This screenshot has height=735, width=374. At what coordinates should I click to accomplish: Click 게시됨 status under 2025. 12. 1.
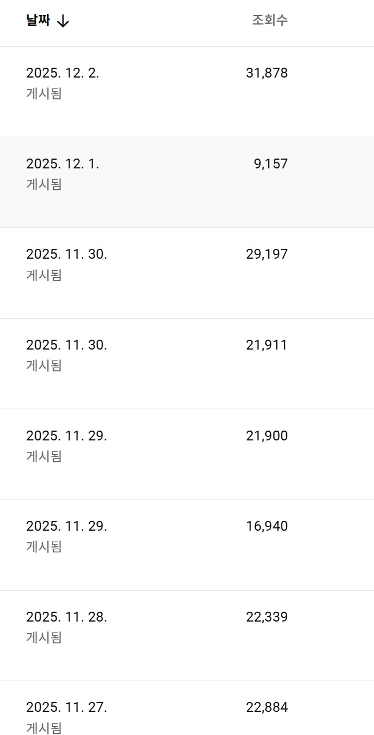44,185
